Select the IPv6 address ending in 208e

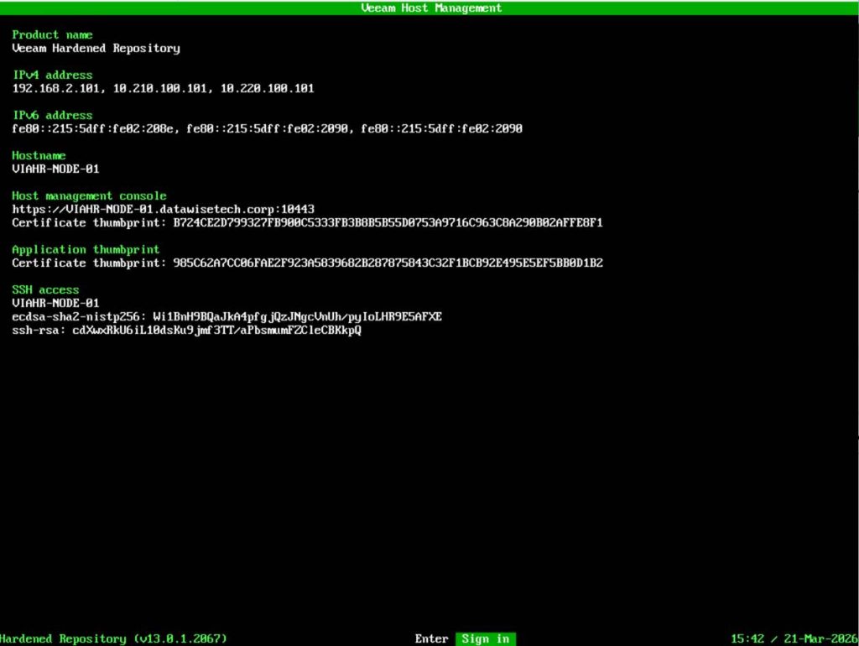tap(89, 128)
